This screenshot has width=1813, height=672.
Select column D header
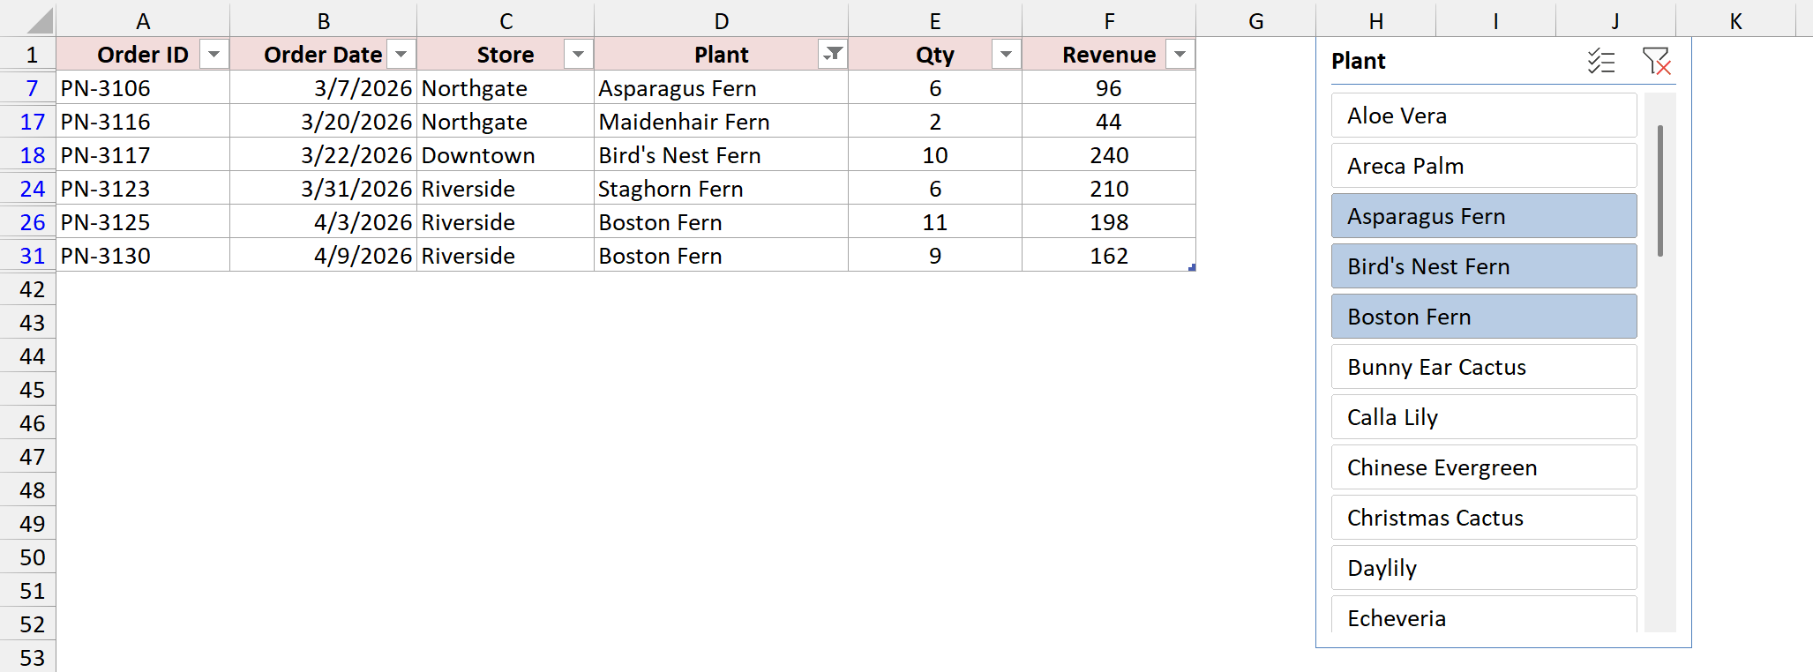click(x=721, y=20)
